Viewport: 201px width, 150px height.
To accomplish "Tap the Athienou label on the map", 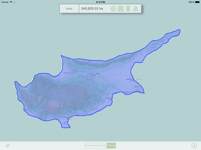I will (x=105, y=85).
